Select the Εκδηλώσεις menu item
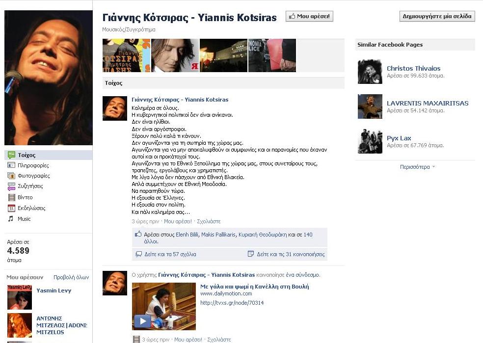Screen dimensions: 483x343 31,208
